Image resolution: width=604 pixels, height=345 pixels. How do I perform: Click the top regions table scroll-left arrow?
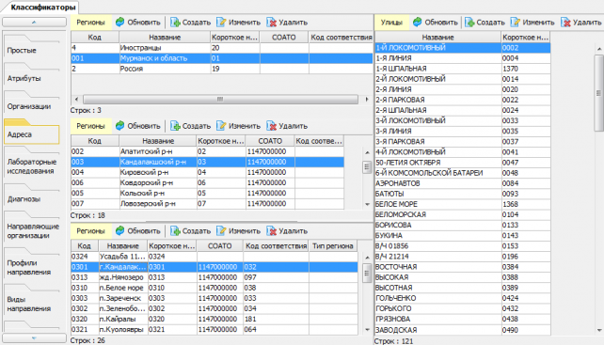pos(76,99)
